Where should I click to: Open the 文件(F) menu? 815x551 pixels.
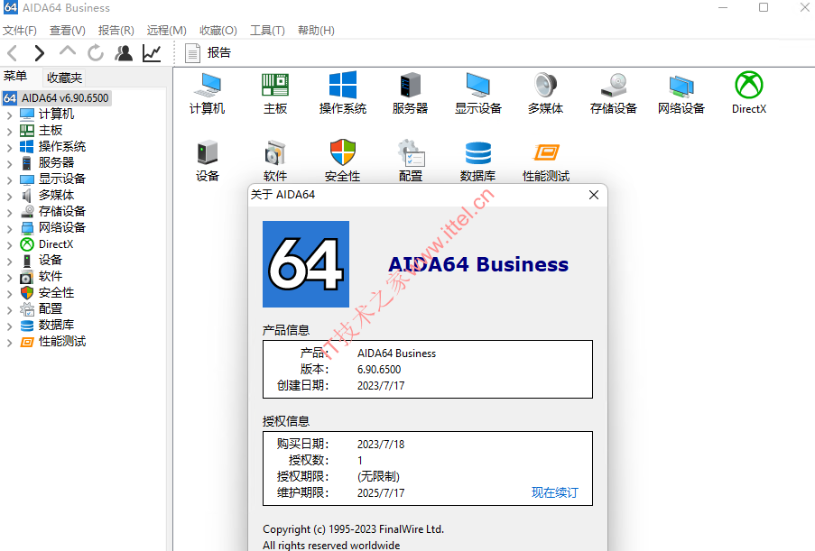click(x=20, y=31)
